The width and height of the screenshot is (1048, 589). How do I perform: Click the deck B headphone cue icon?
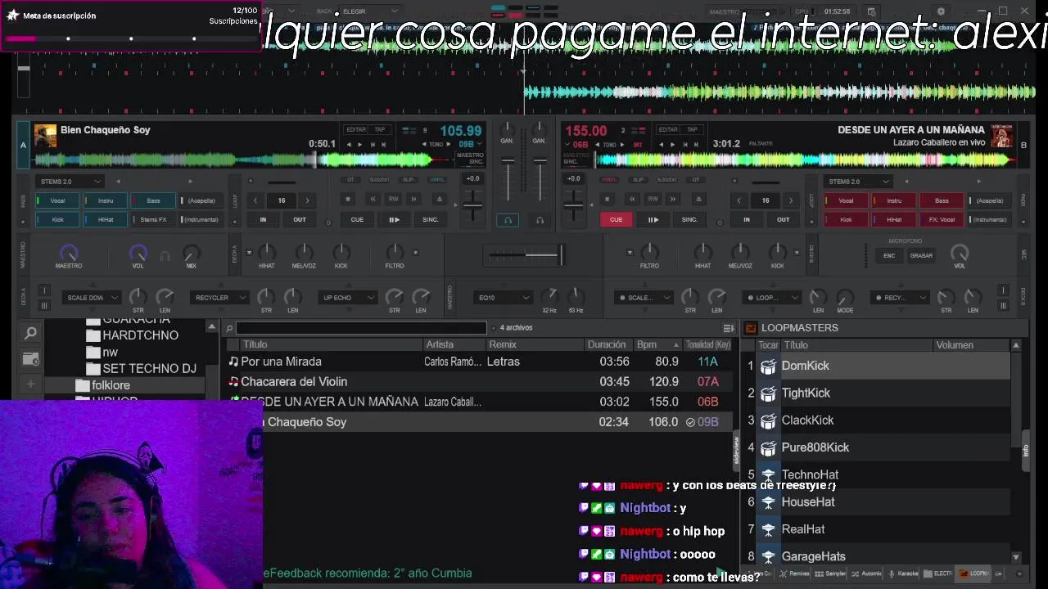540,220
